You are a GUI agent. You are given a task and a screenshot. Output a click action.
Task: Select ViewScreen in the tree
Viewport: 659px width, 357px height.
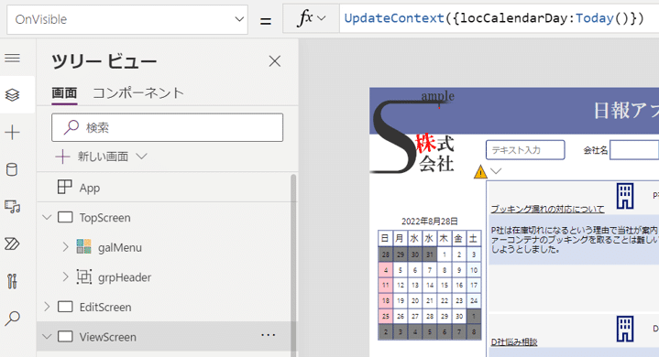(x=108, y=337)
